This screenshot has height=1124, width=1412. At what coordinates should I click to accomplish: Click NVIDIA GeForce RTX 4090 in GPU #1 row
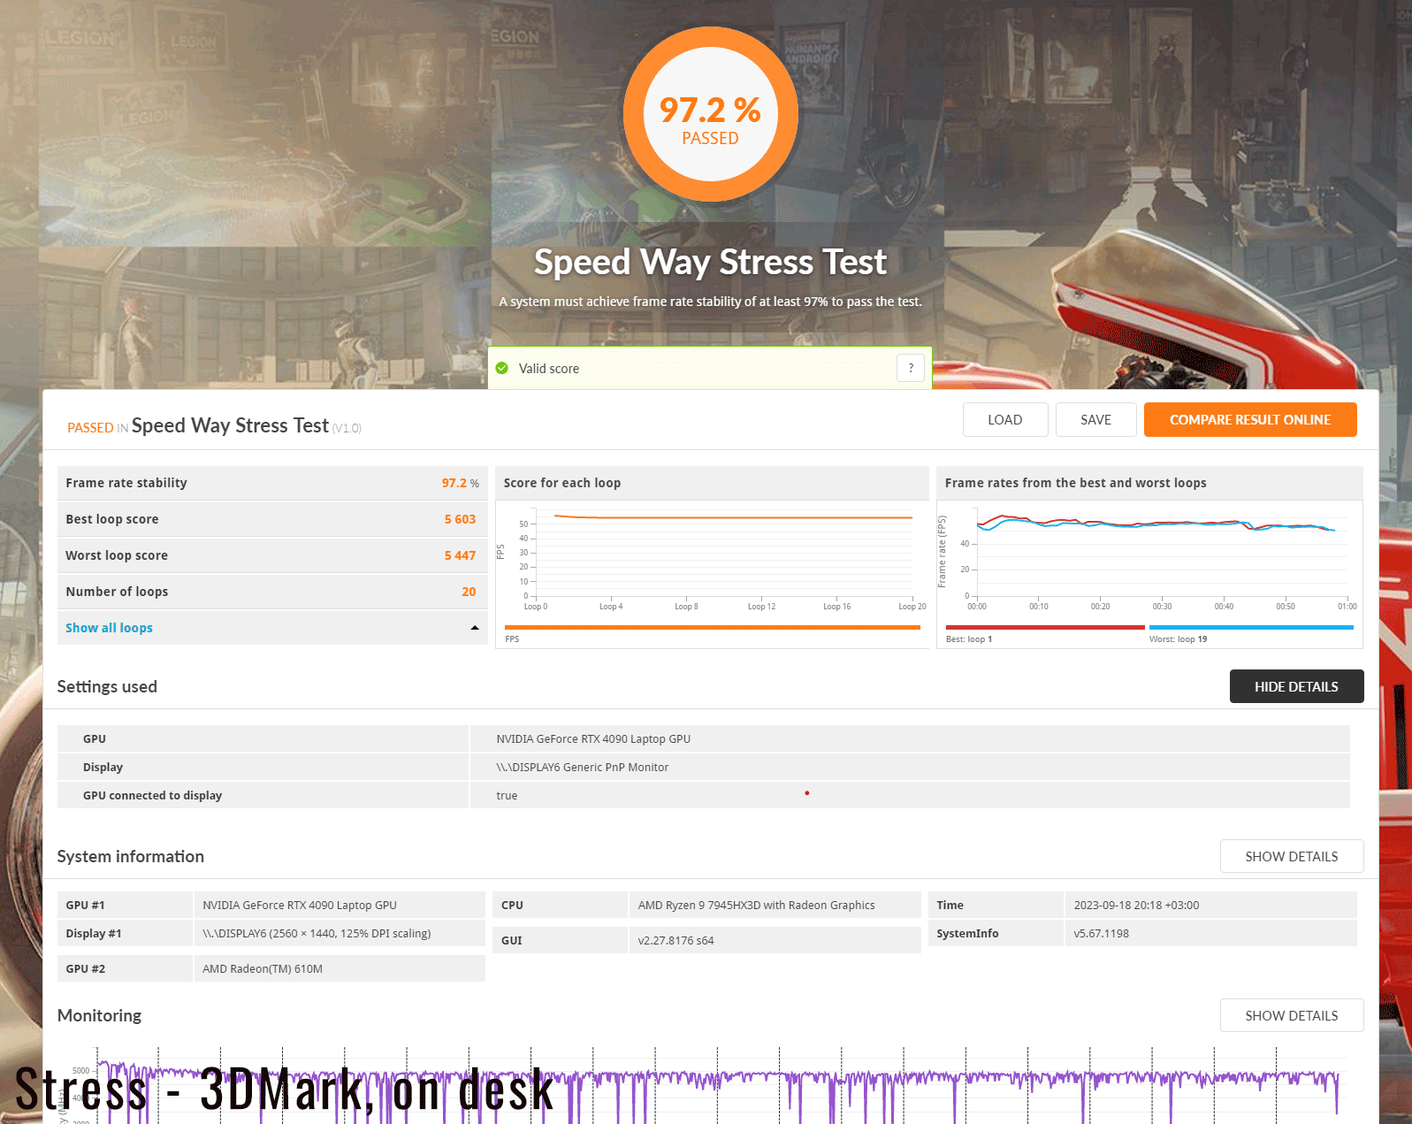[300, 906]
